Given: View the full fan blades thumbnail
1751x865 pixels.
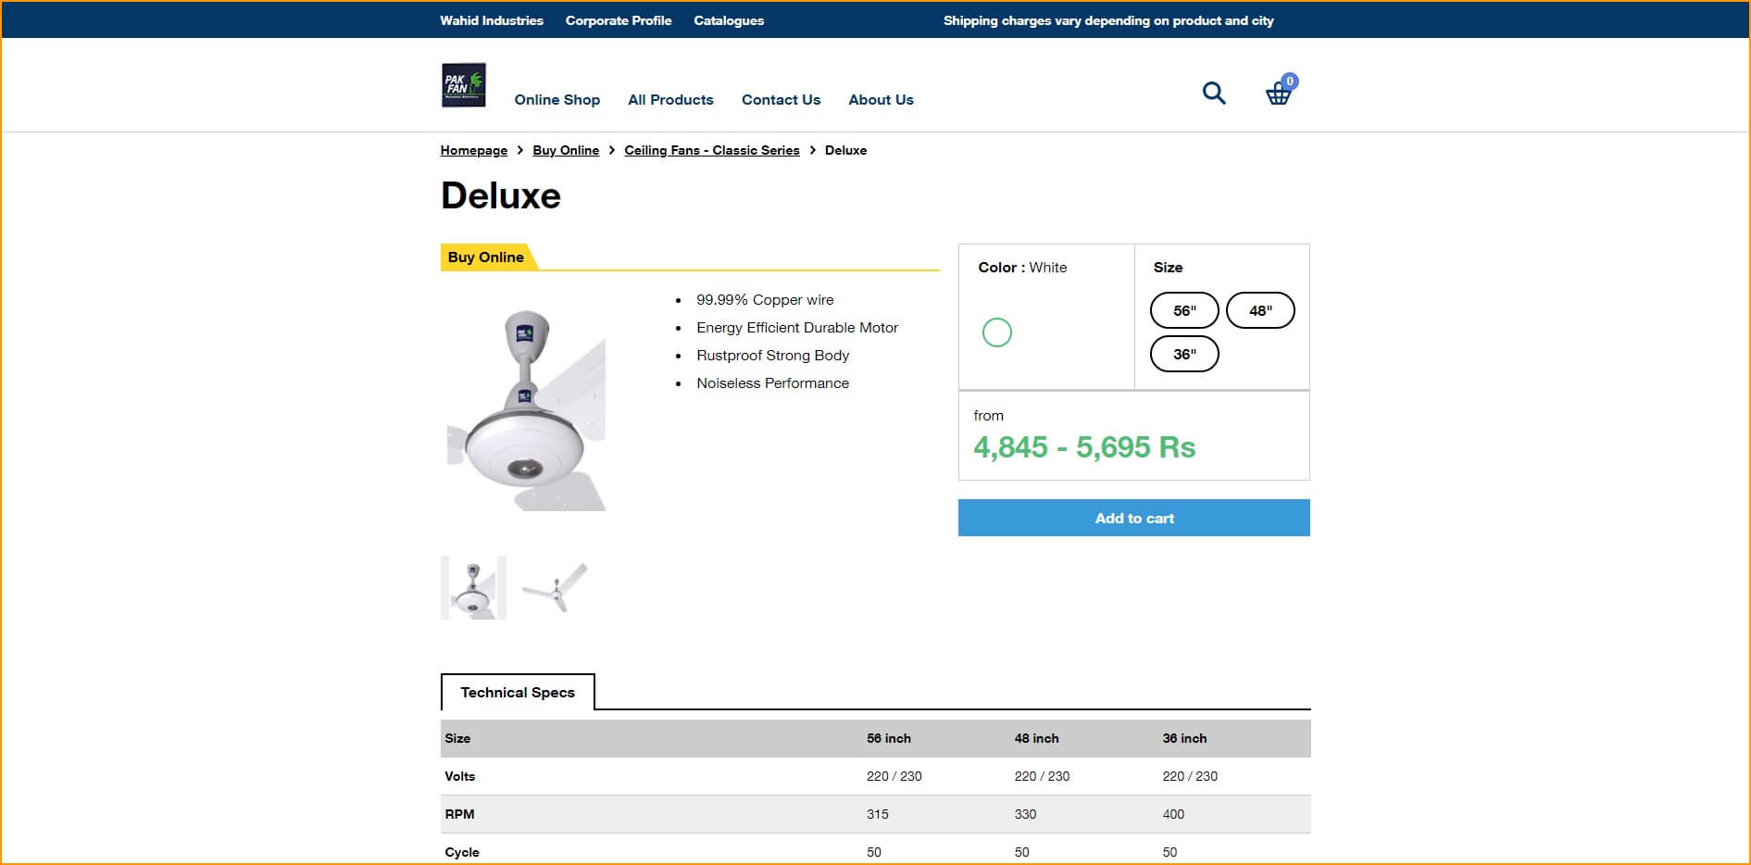Looking at the screenshot, I should pyautogui.click(x=555, y=587).
